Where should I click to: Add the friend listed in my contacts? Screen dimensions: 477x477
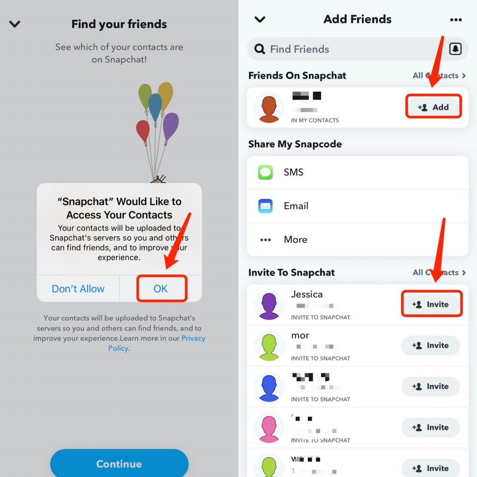point(433,107)
